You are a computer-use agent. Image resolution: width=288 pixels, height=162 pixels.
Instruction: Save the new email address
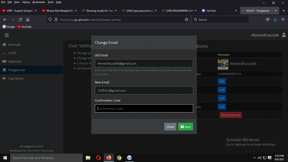(185, 127)
